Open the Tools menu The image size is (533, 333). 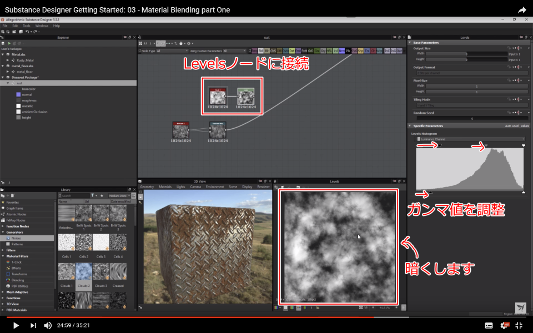point(27,26)
